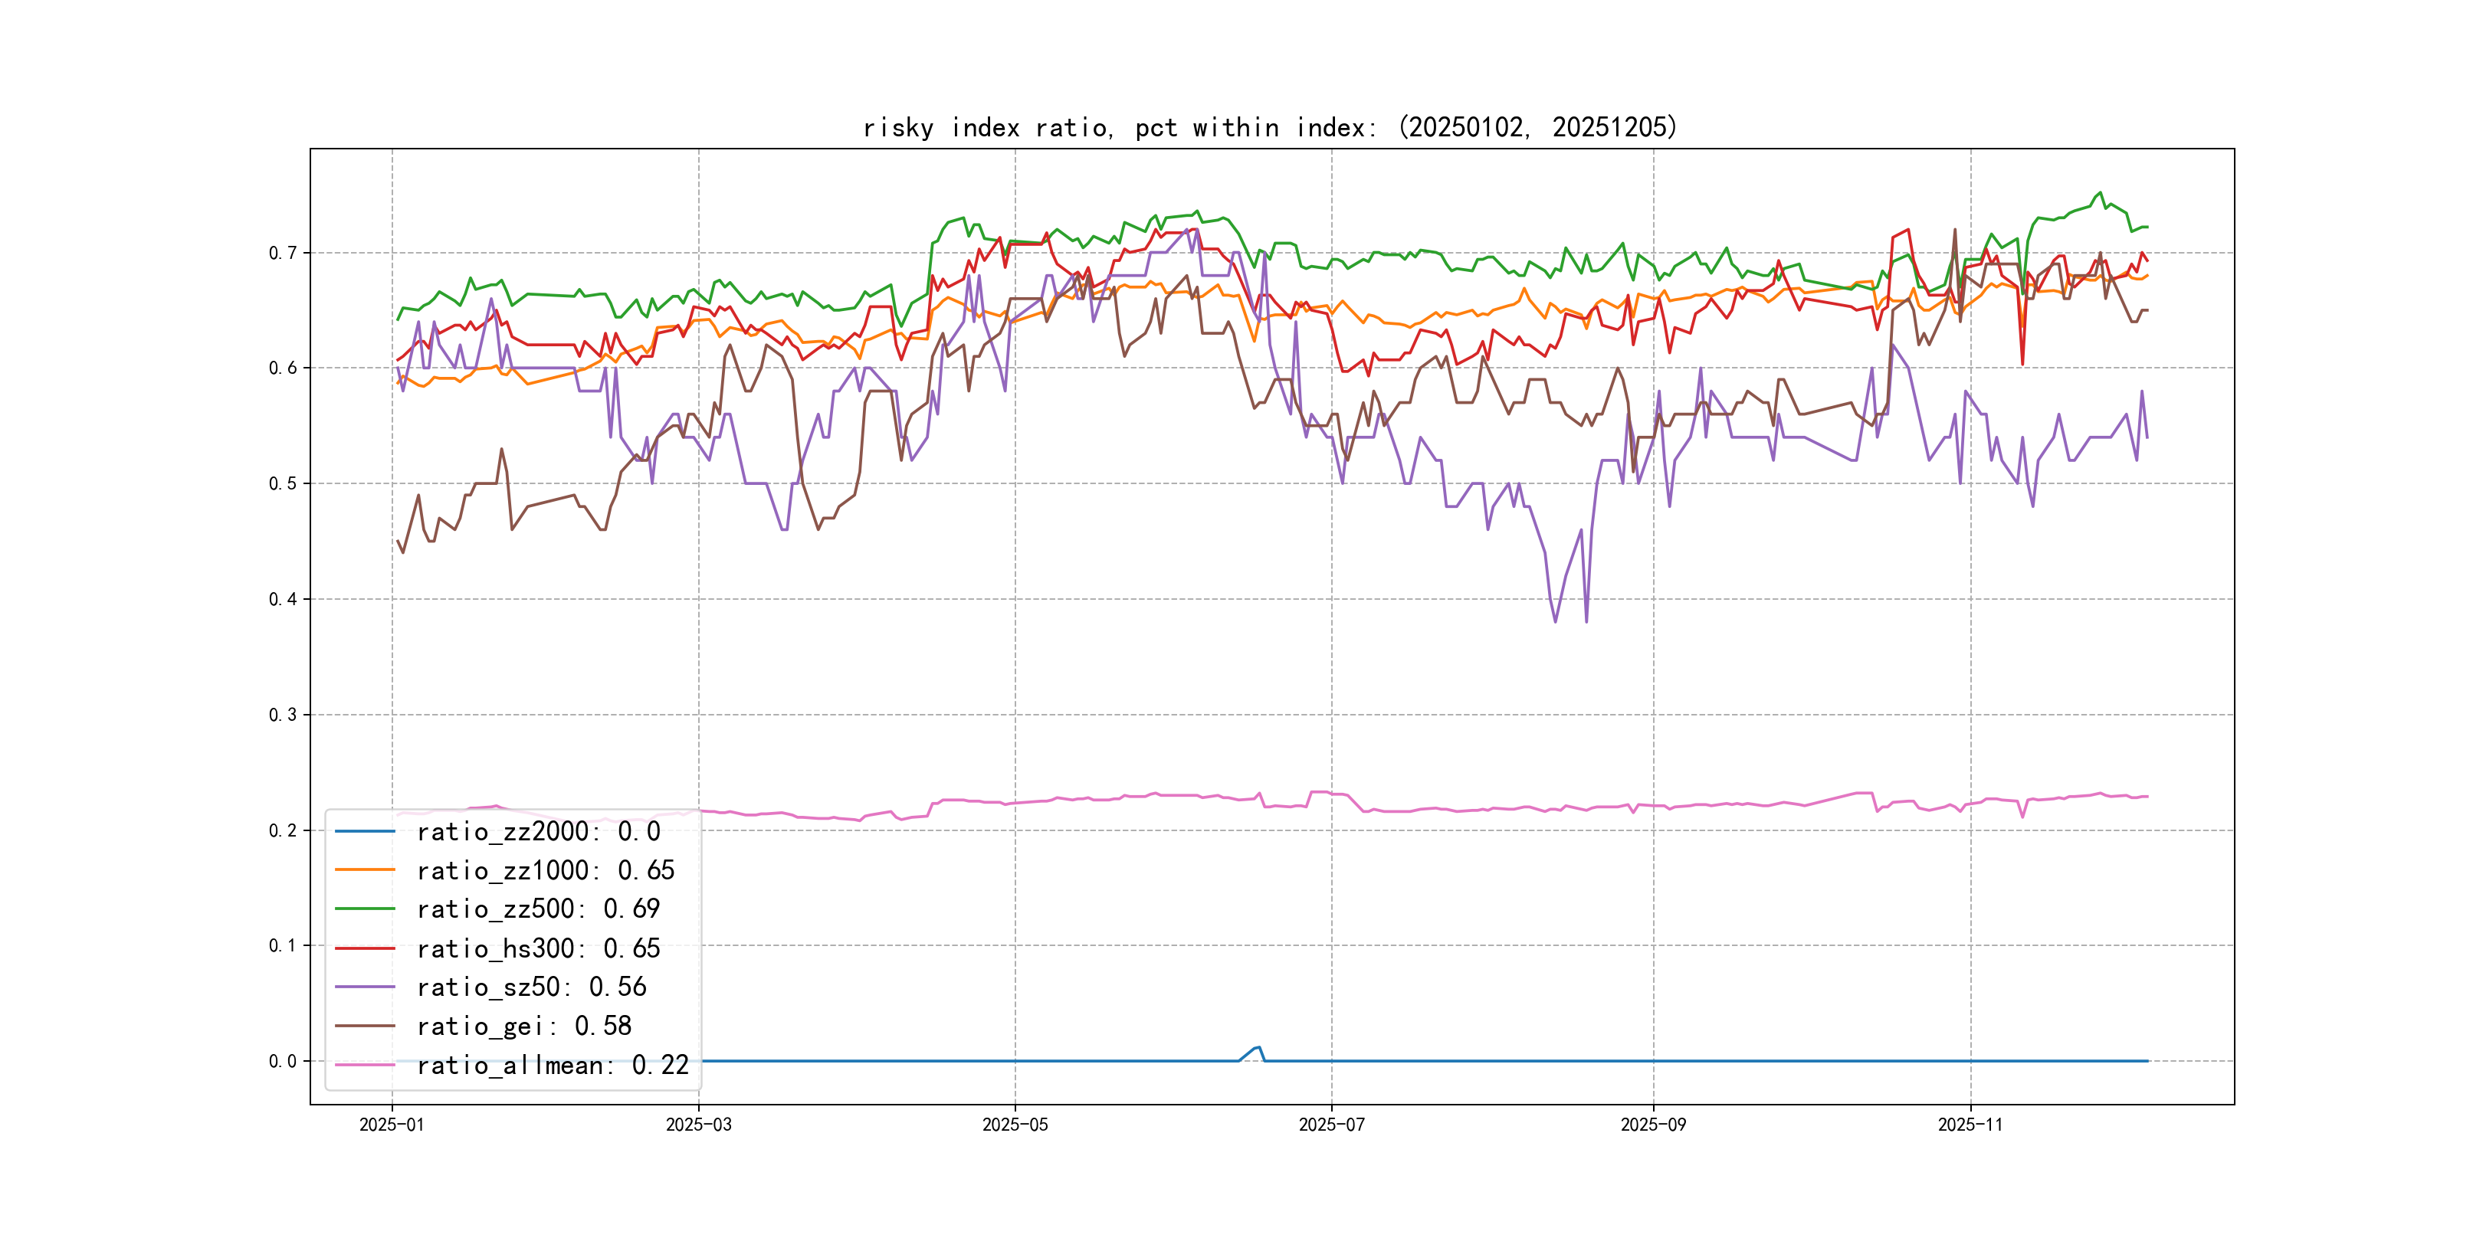Click the brown ratio_gei legend line swatch
The image size is (2483, 1241).
point(364,1027)
